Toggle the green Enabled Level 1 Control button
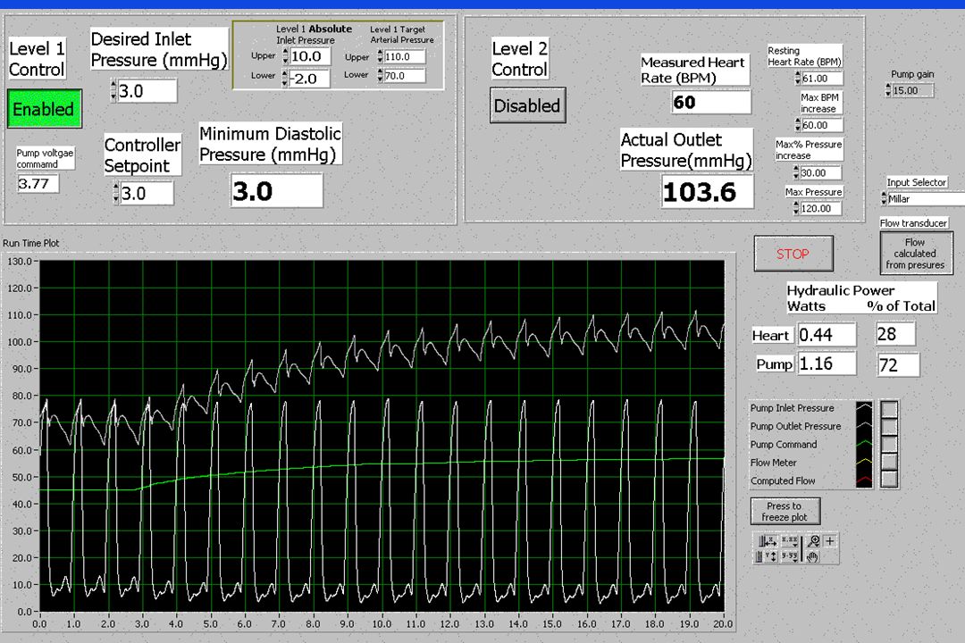Image resolution: width=965 pixels, height=643 pixels. [x=44, y=109]
